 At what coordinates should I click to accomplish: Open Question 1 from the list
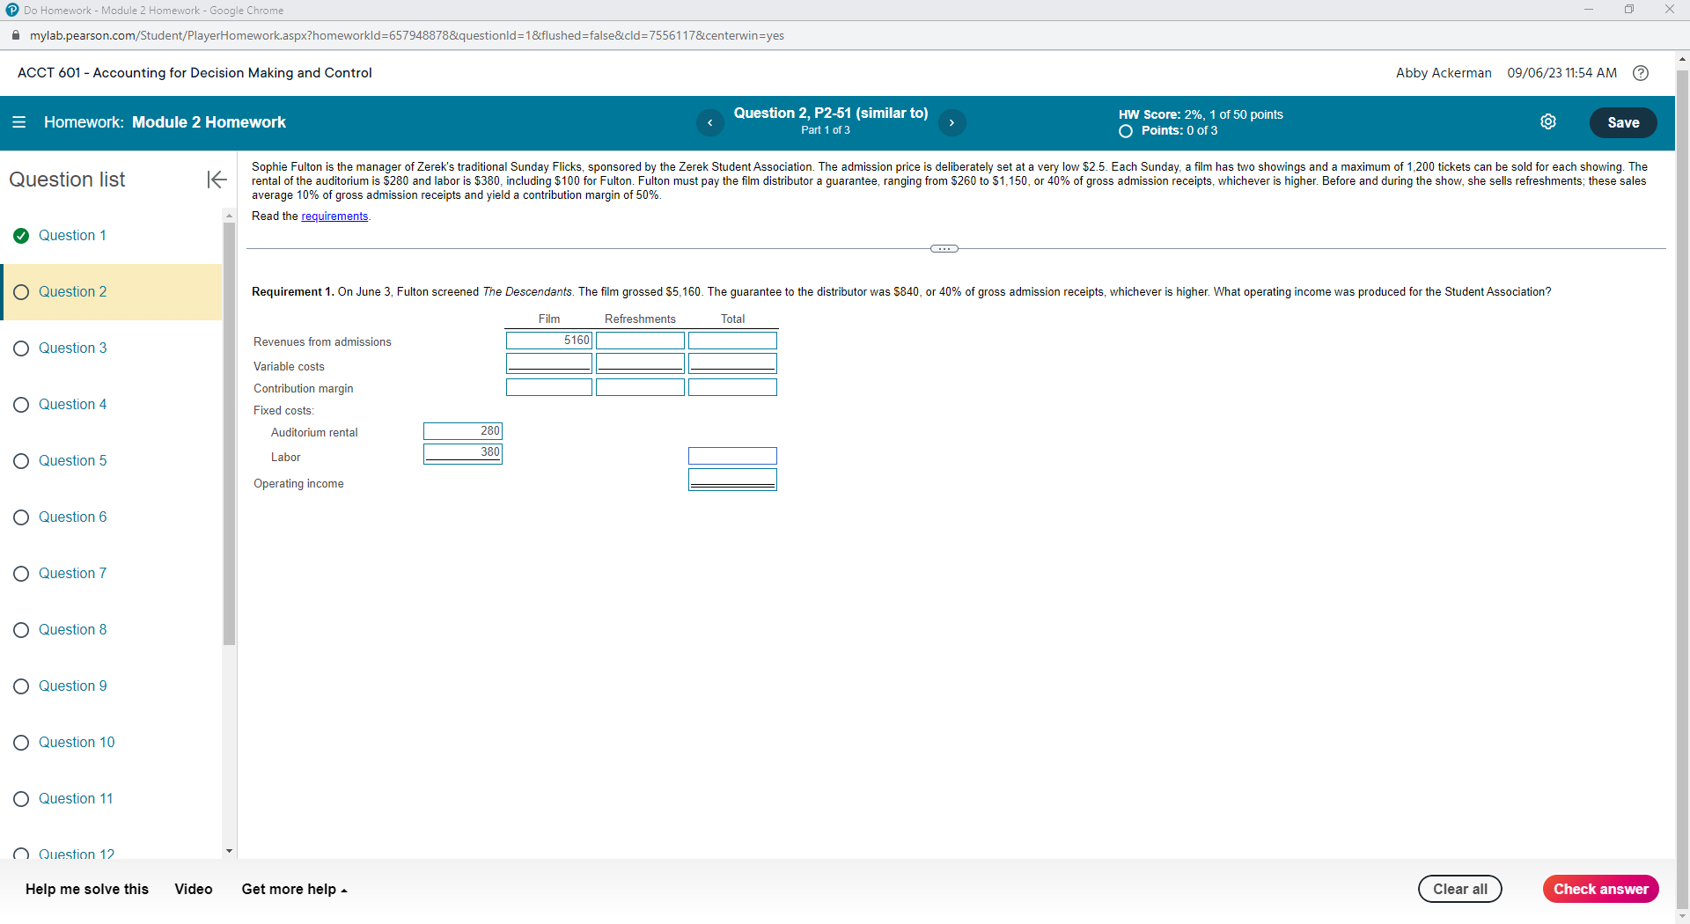pos(72,236)
